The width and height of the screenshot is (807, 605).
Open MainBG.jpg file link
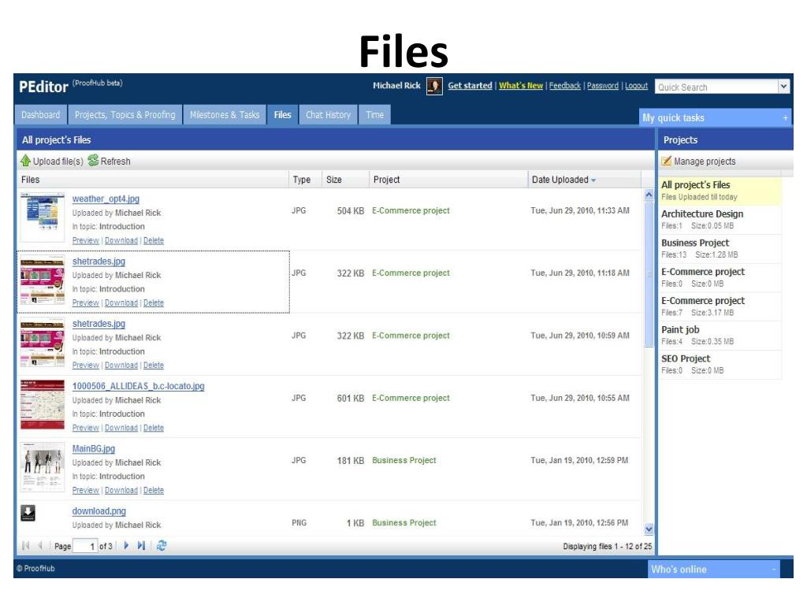pyautogui.click(x=93, y=448)
